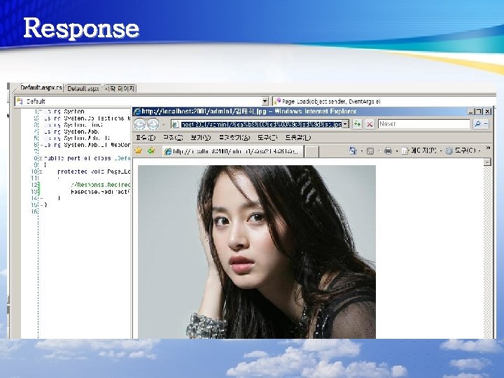Open search provider dropdown next to magnifier
504x378 pixels.
[486, 124]
